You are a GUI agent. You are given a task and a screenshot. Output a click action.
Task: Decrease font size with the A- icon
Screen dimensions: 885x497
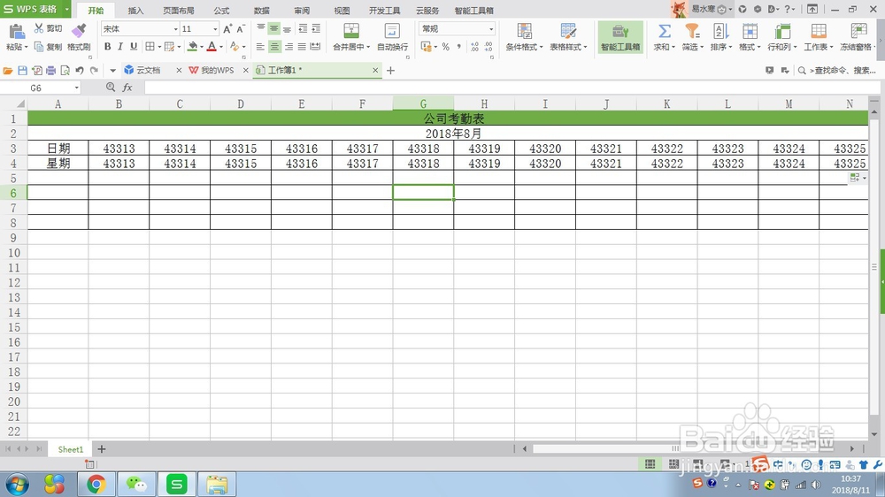(241, 29)
